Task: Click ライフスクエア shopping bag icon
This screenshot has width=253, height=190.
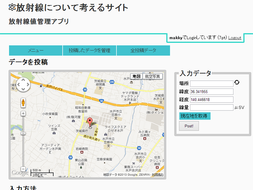Action: (106, 134)
